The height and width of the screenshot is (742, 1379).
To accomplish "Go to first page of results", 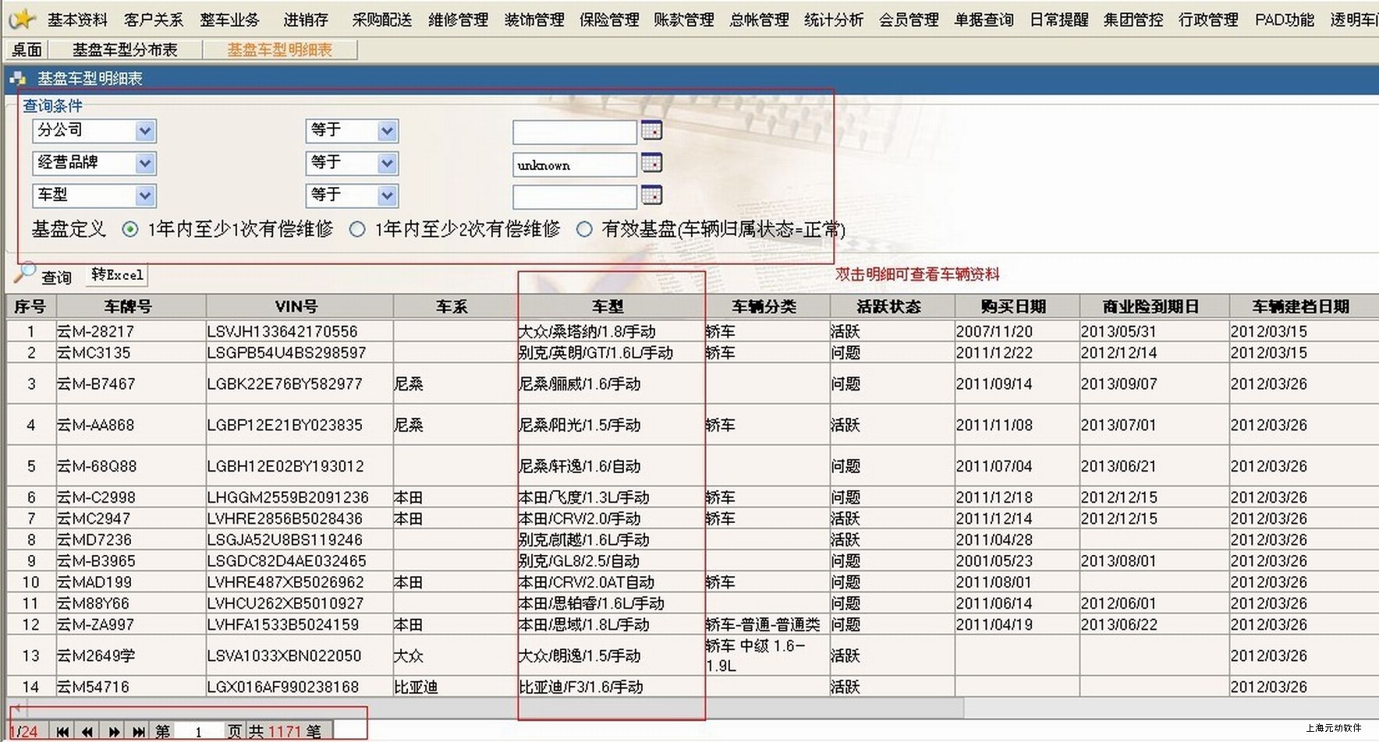I will (x=62, y=731).
